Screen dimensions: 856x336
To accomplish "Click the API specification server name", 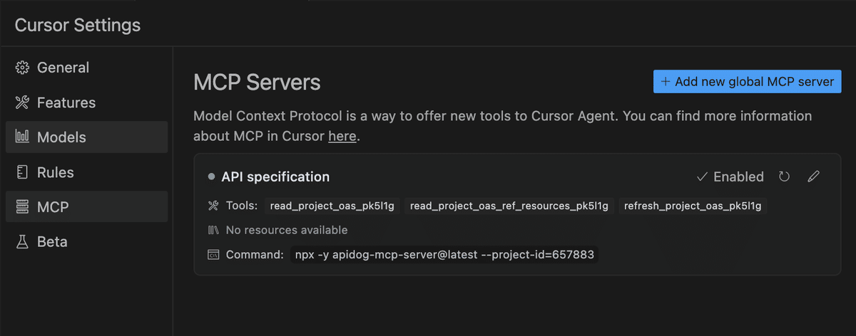I will pyautogui.click(x=275, y=177).
